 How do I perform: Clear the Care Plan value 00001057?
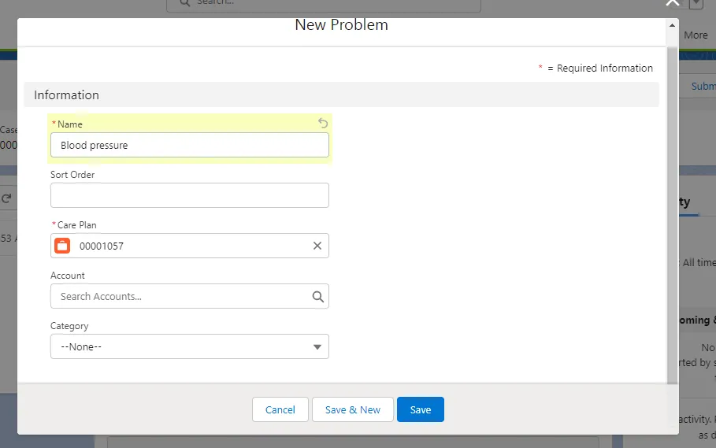317,246
